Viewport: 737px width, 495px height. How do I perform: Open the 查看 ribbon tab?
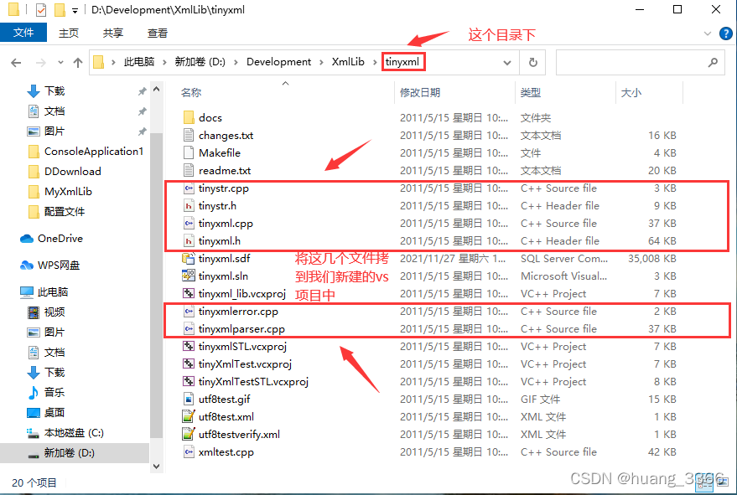click(x=157, y=34)
